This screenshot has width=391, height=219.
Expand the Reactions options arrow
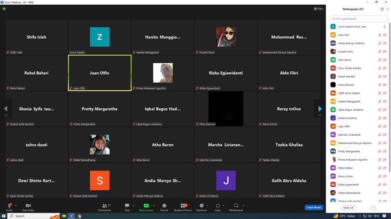207,206
